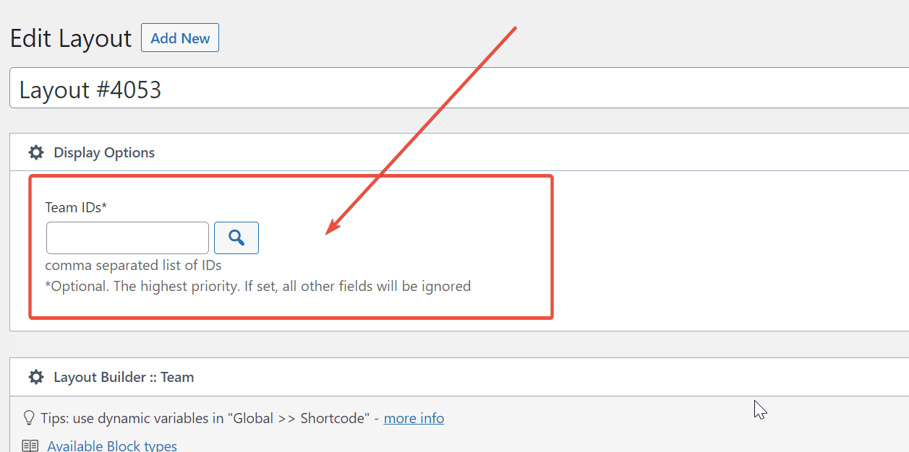Viewport: 909px width, 452px height.
Task: Click the gear icon next to Display Options
Action: pyautogui.click(x=35, y=152)
